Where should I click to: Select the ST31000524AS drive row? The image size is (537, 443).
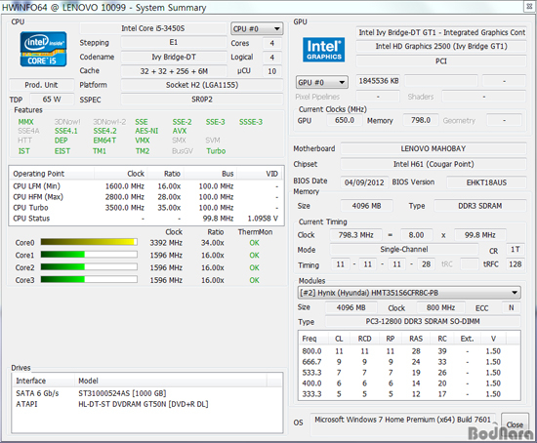pyautogui.click(x=147, y=393)
